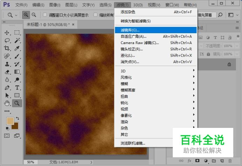Select the Path Selection tool
Viewport: 242px width, 166px height.
[x=7, y=95]
